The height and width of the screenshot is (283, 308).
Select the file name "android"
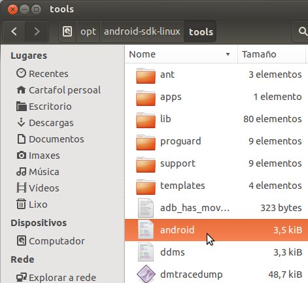(x=177, y=230)
